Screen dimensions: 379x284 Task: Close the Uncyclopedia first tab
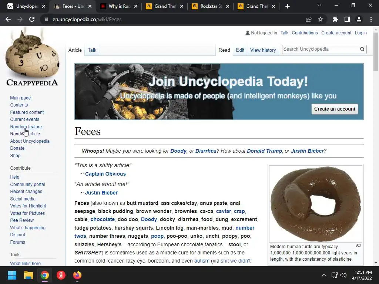[x=44, y=6]
